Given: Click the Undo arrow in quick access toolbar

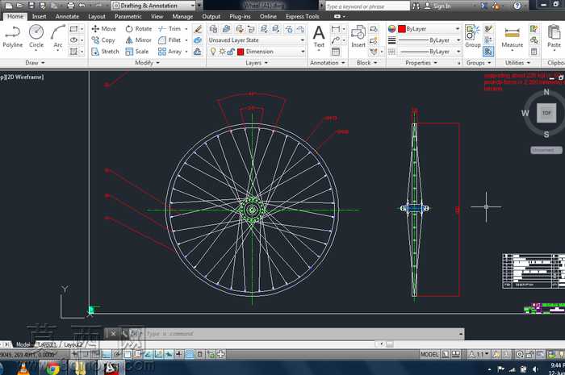Looking at the screenshot, I should pyautogui.click(x=82, y=6).
